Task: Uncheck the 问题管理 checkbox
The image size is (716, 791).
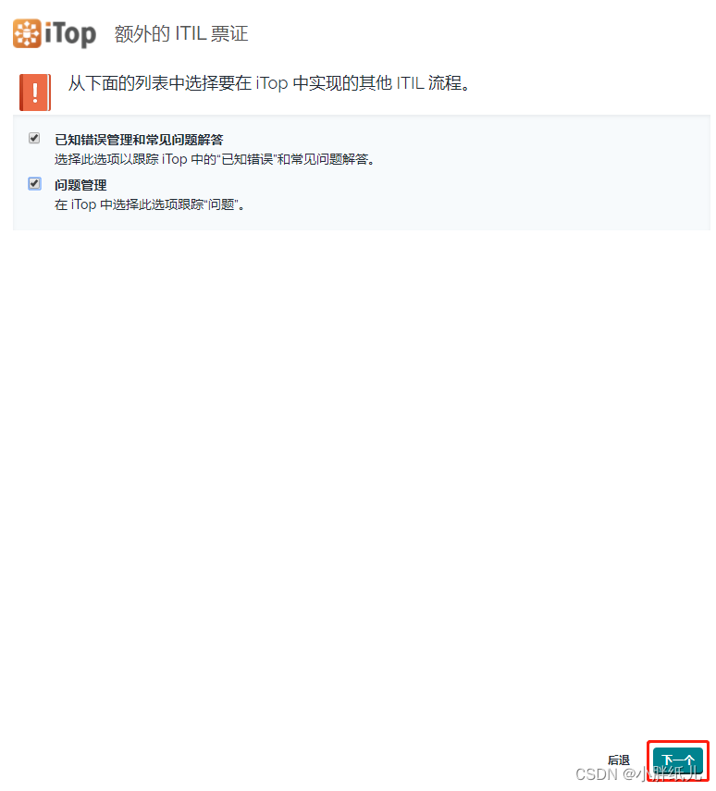Action: click(x=34, y=183)
